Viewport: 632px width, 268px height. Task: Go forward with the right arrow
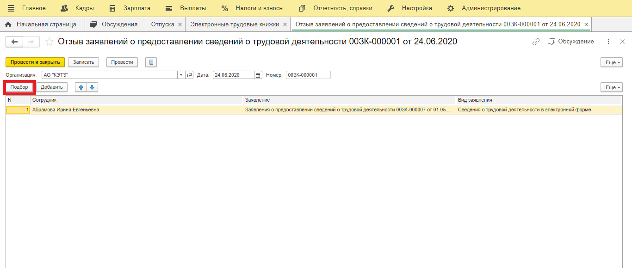pyautogui.click(x=31, y=42)
